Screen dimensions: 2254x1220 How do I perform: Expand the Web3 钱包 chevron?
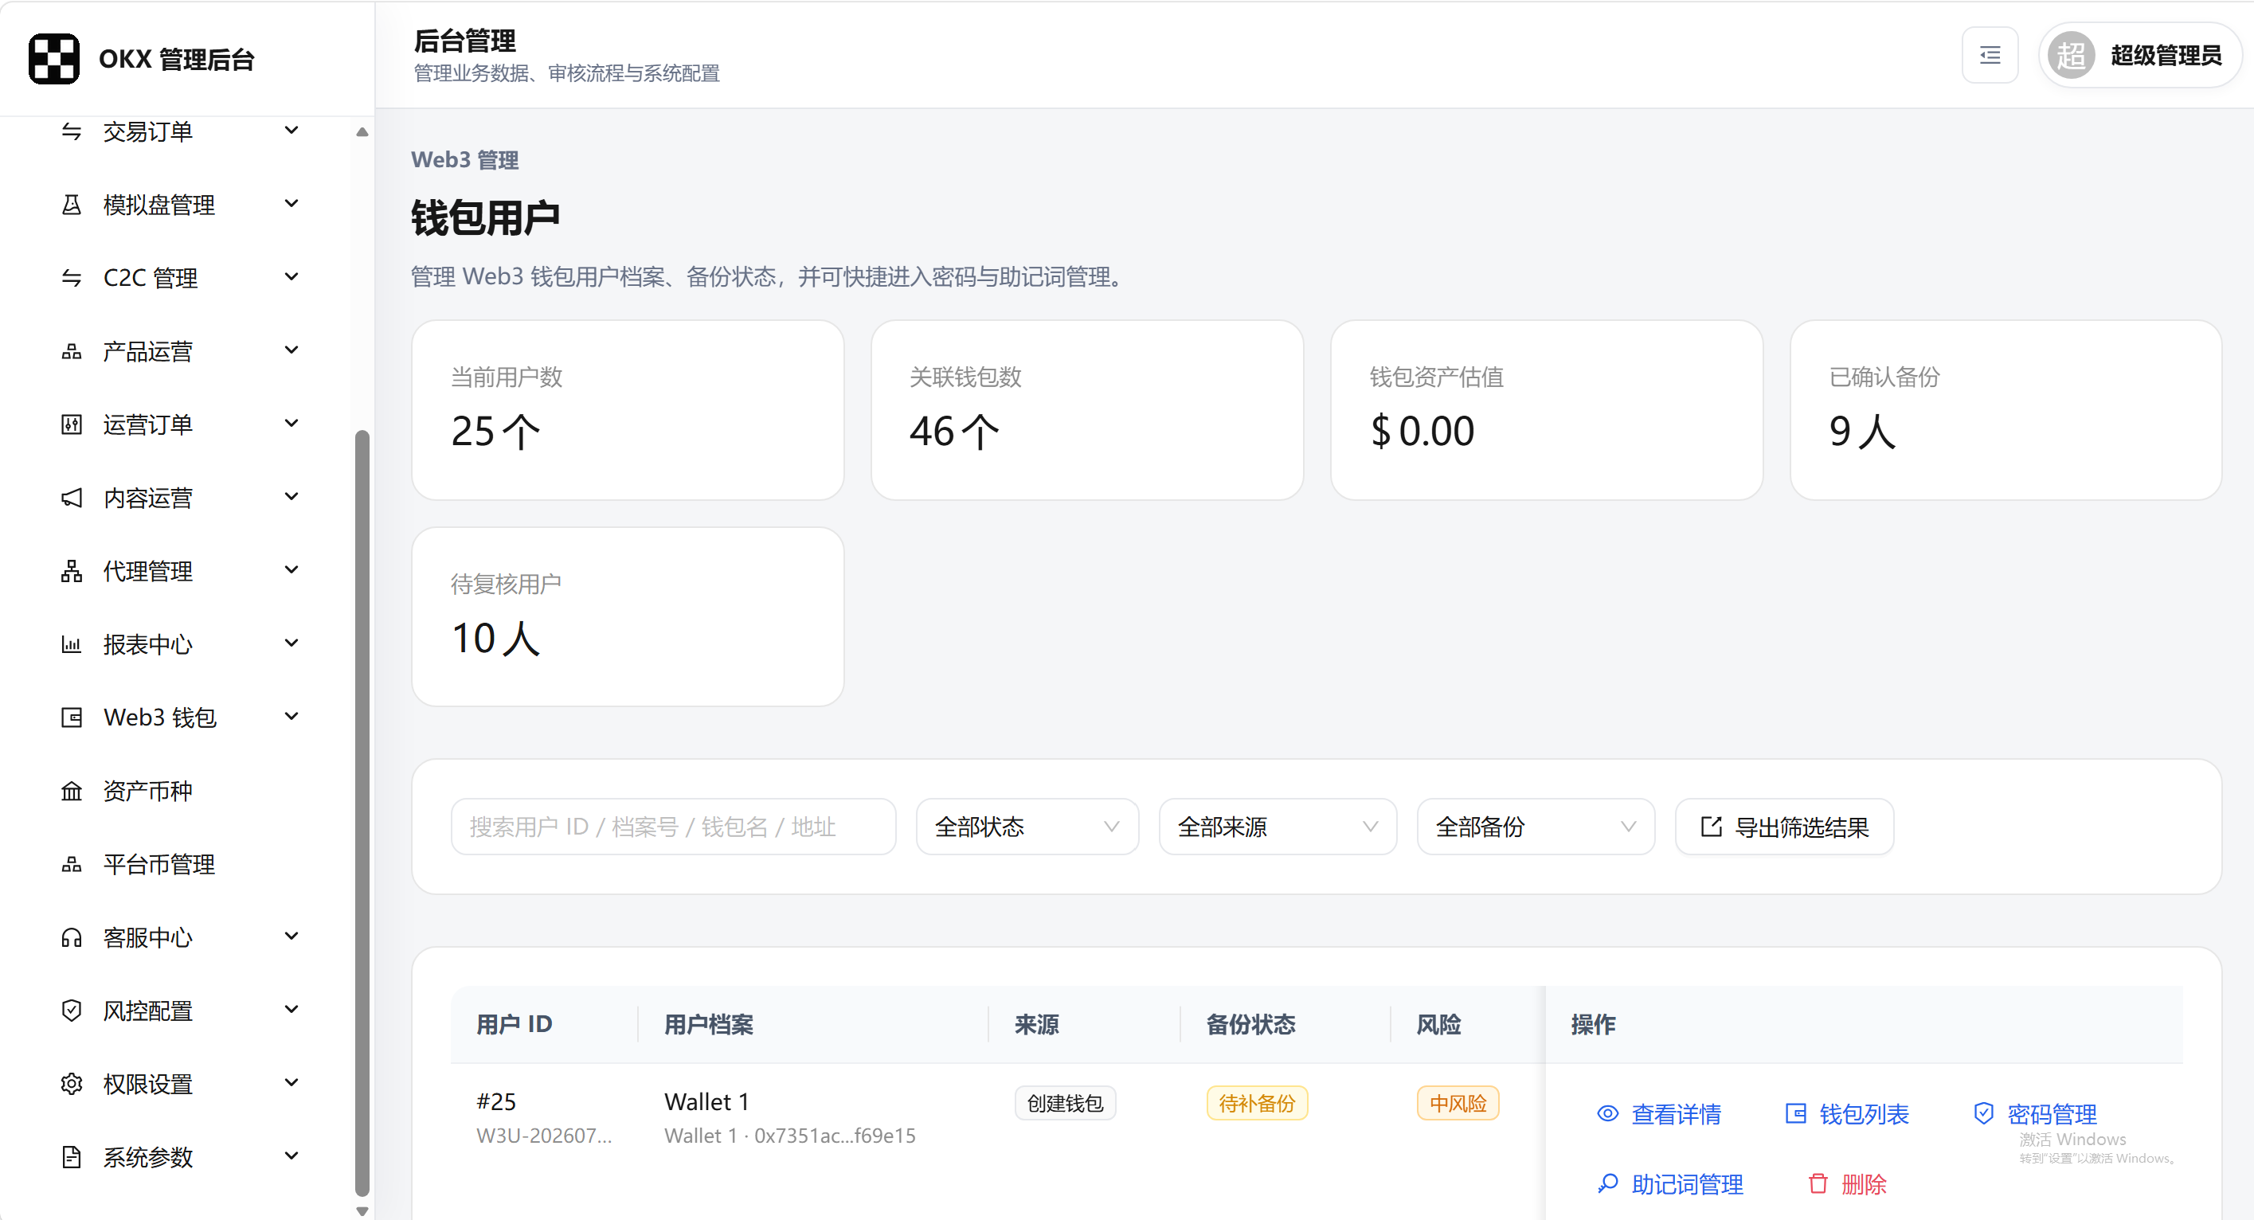292,717
